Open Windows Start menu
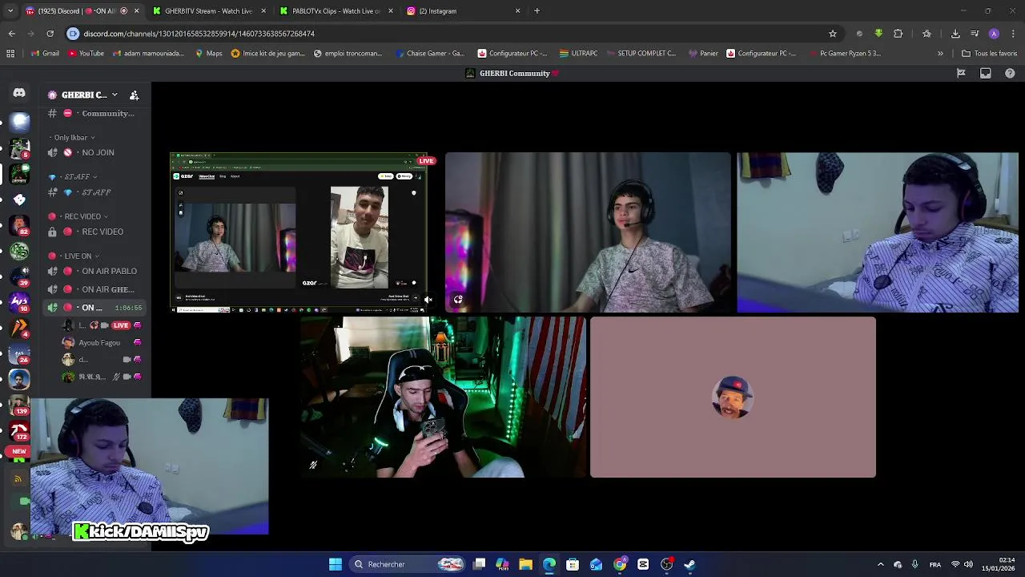The height and width of the screenshot is (577, 1025). [x=336, y=564]
